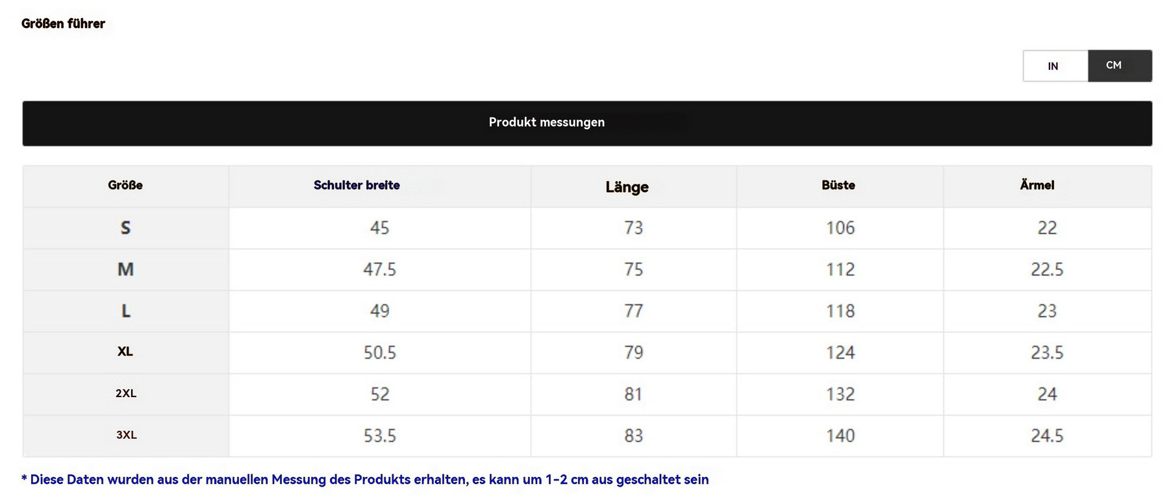Select the size 3XL row label
This screenshot has width=1169, height=499.
[125, 435]
